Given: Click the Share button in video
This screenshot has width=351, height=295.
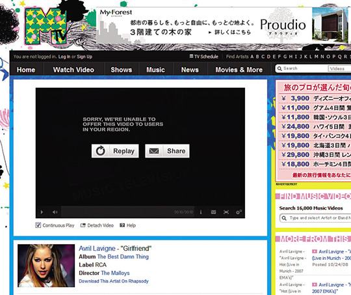Looking at the screenshot, I should [167, 151].
